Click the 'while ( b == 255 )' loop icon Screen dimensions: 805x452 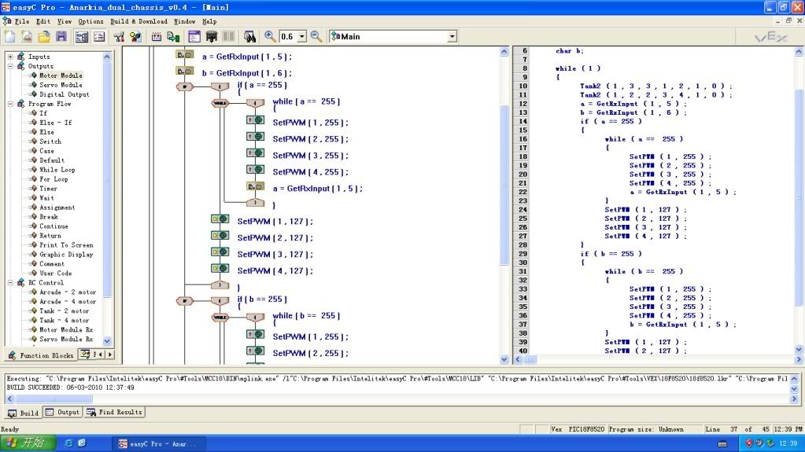tap(220, 317)
